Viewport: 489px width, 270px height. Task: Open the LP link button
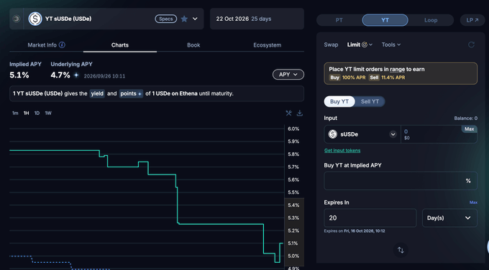click(472, 20)
